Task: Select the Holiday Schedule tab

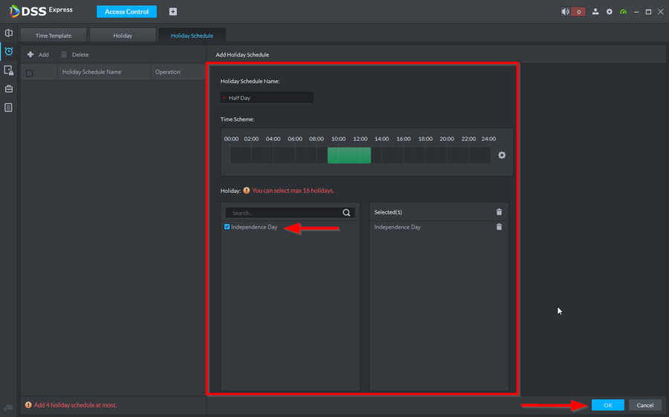Action: [192, 36]
